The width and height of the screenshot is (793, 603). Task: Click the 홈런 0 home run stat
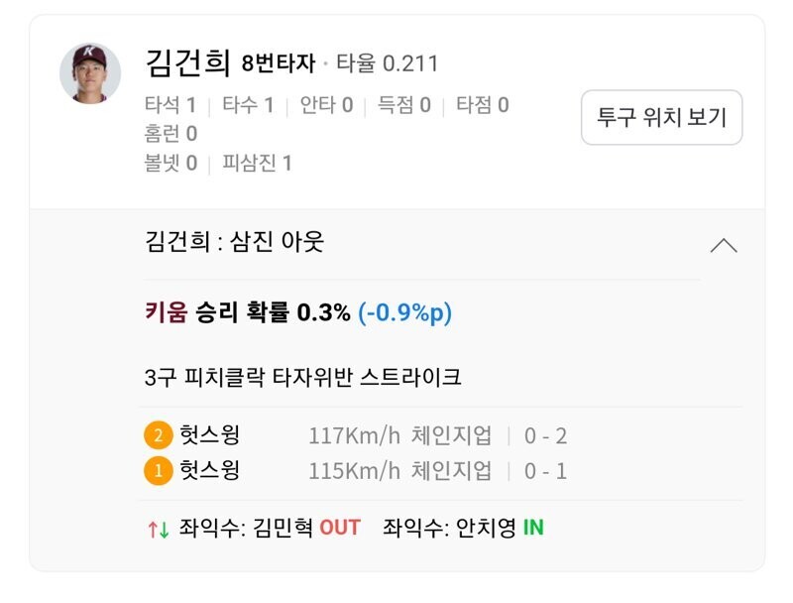pos(170,134)
